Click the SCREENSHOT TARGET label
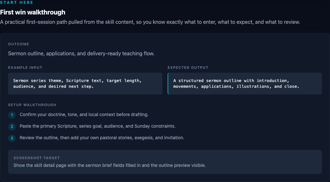The image size is (330, 182). [37, 158]
